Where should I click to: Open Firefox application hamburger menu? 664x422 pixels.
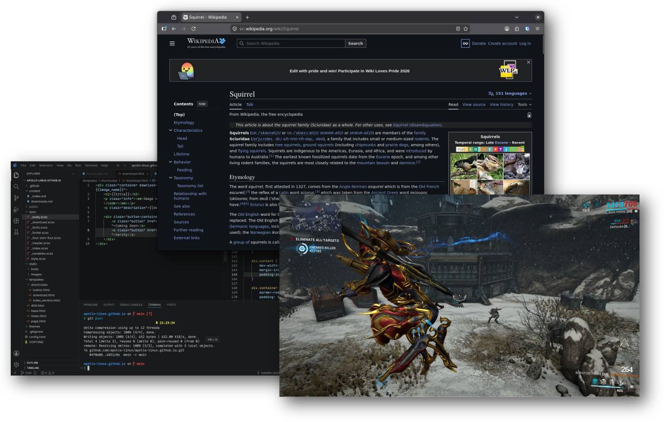pos(537,29)
